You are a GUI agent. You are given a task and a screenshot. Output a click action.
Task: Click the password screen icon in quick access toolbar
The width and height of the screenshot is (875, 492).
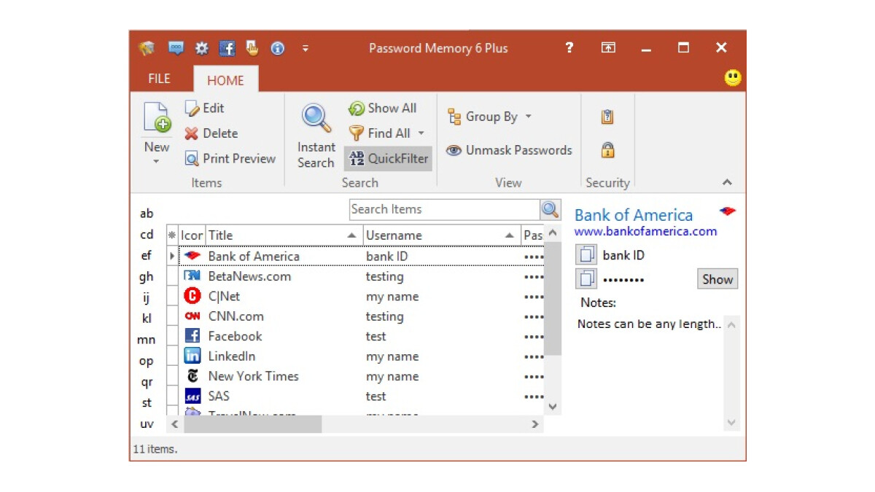click(176, 48)
